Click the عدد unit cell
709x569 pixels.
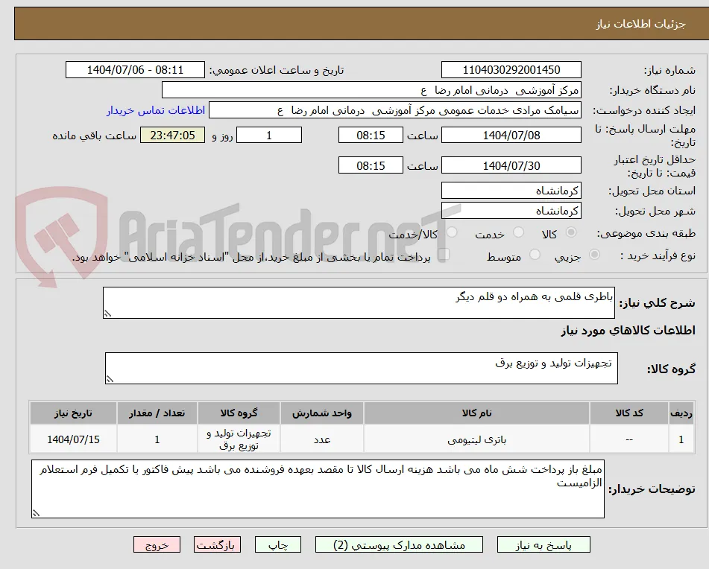322,439
